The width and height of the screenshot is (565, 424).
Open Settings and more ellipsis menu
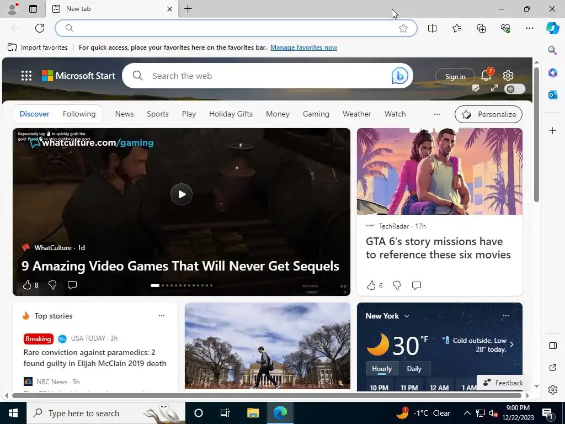click(x=529, y=28)
